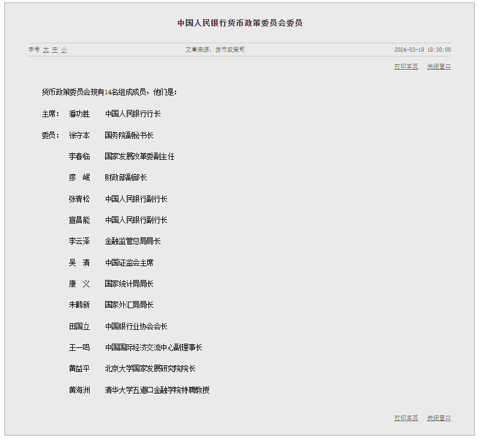
Task: Click the title 中国银行业协会会长
Action: (x=136, y=326)
